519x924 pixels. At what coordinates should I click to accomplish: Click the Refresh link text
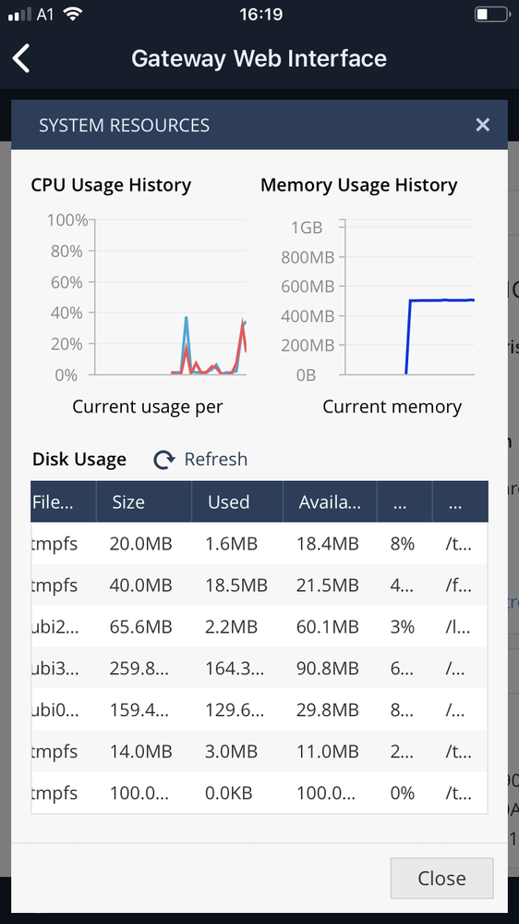tap(216, 459)
